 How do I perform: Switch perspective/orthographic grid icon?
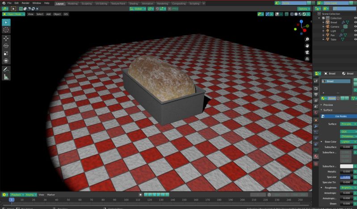tap(307, 59)
